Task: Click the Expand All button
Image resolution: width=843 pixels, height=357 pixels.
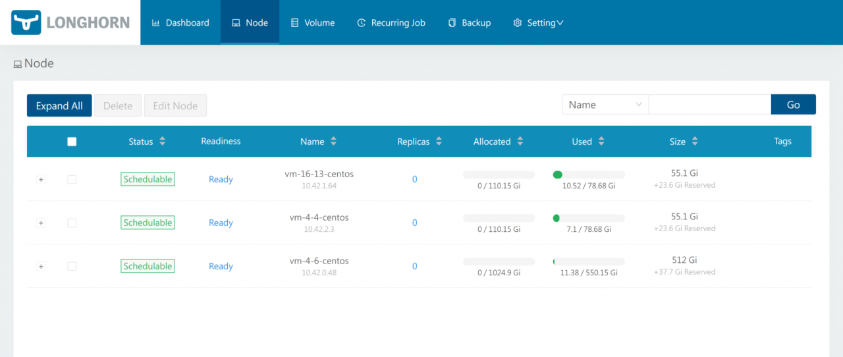Action: tap(59, 105)
